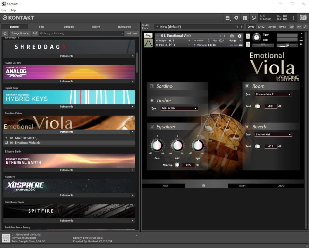Select 01. Emotional Viola.nki file
Viewport: 309px width, 248px height.
tap(69, 143)
